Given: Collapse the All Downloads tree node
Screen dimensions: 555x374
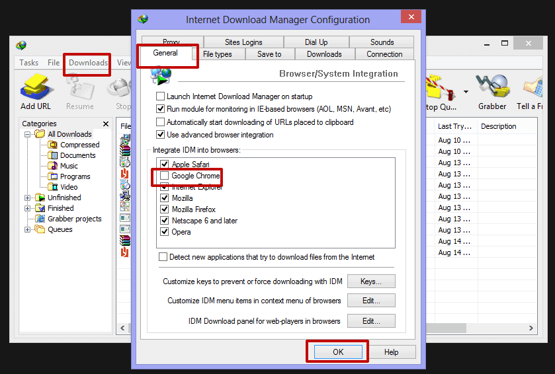Looking at the screenshot, I should click(27, 134).
